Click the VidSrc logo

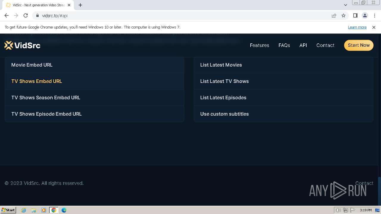[22, 45]
